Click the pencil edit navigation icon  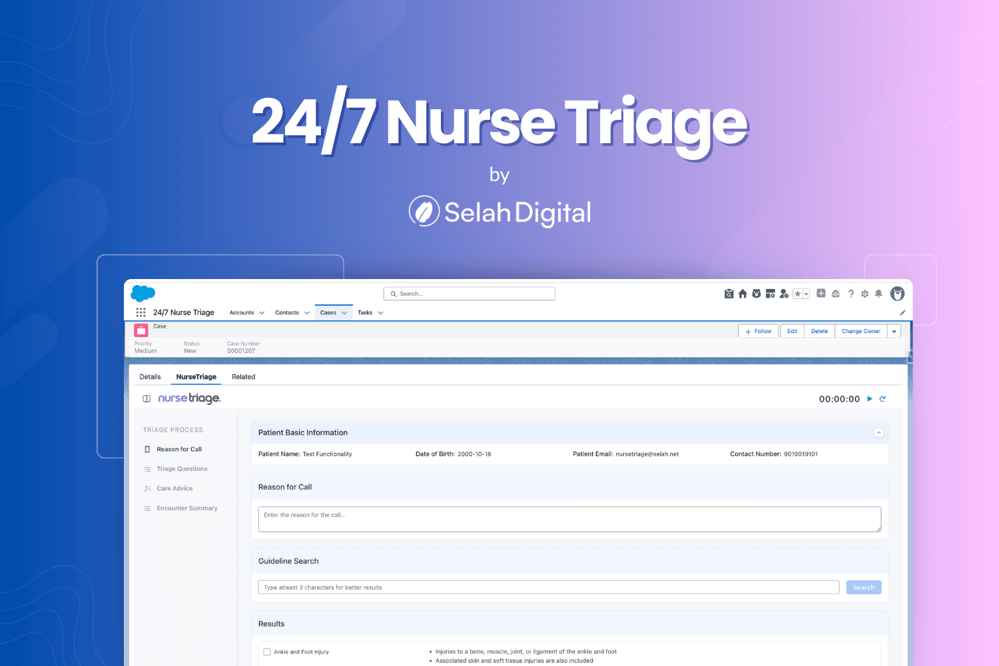(x=902, y=312)
